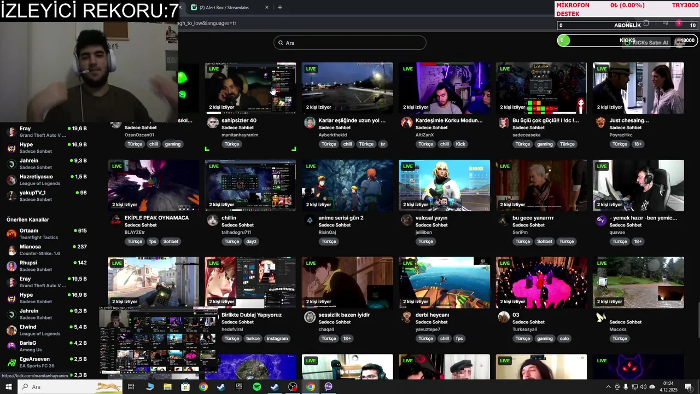
Task: Open chaqall channel avatar
Action: click(x=310, y=317)
